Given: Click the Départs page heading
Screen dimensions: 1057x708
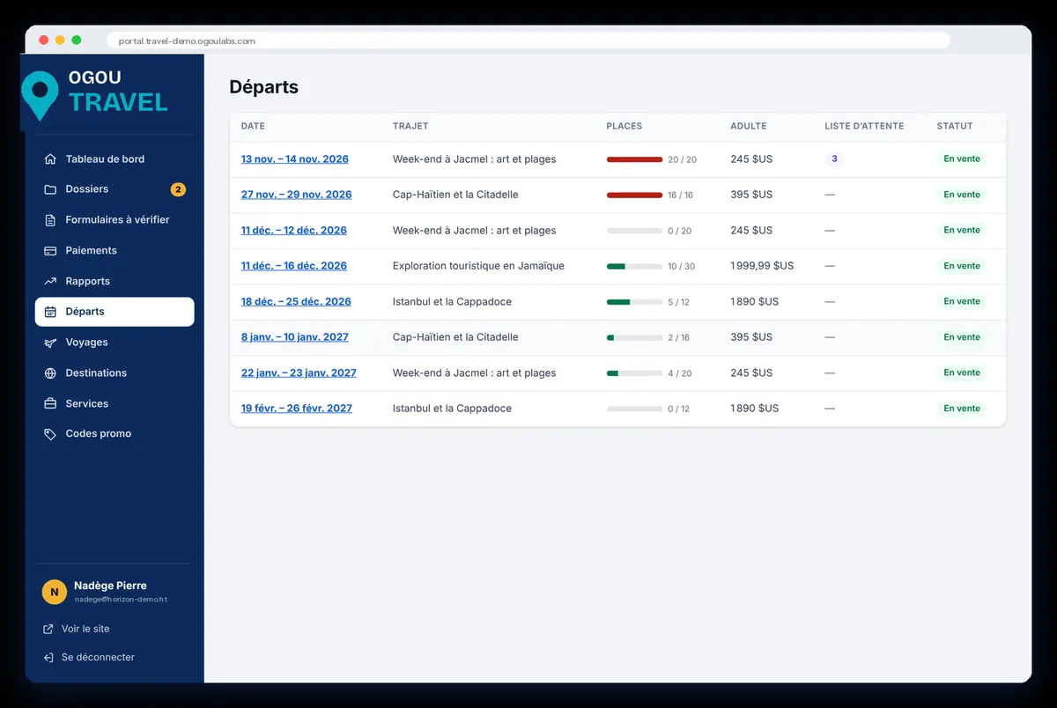Looking at the screenshot, I should (263, 87).
